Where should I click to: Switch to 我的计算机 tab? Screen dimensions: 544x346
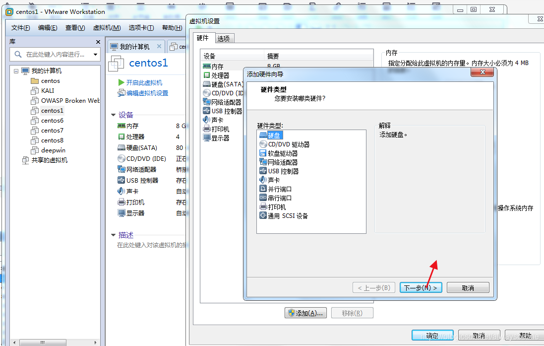[x=135, y=47]
